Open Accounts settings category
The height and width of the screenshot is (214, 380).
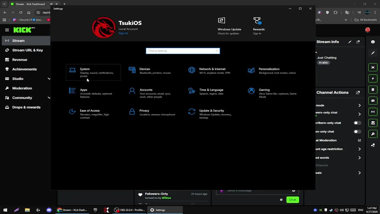click(153, 93)
